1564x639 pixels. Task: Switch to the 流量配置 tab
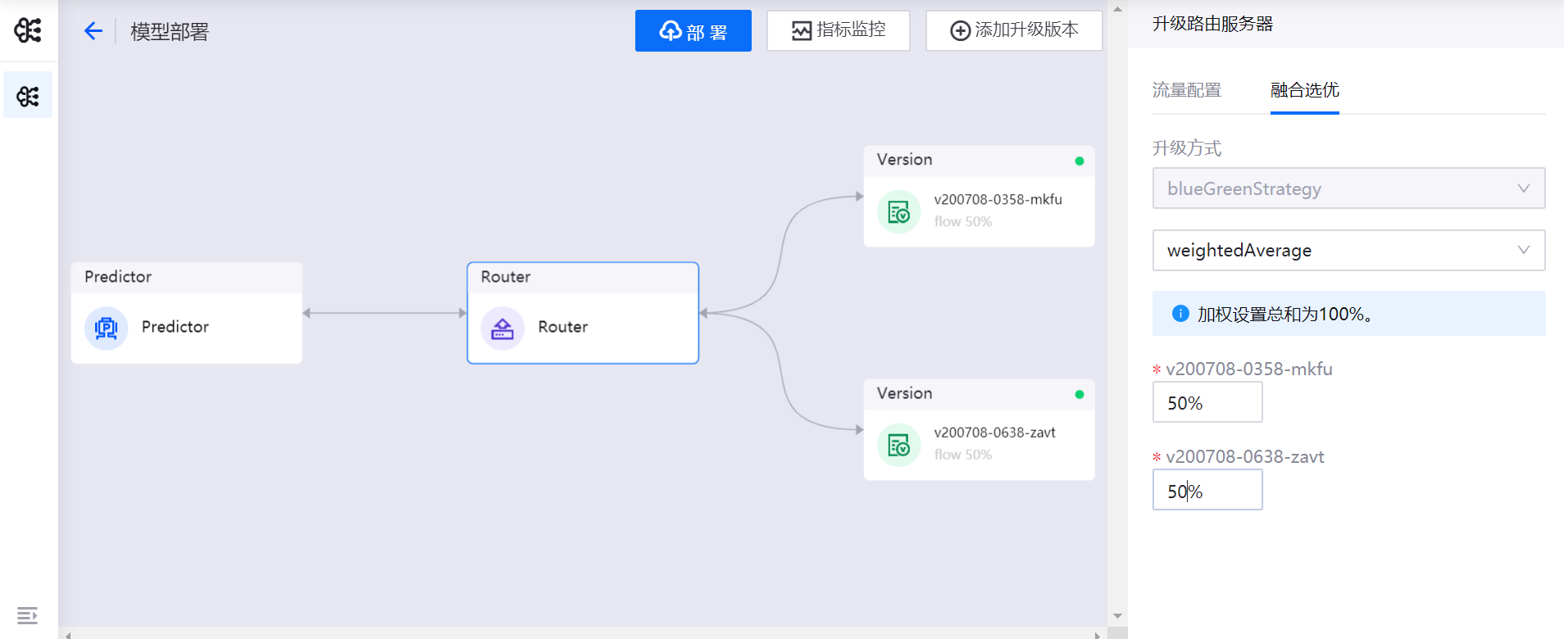point(1187,90)
